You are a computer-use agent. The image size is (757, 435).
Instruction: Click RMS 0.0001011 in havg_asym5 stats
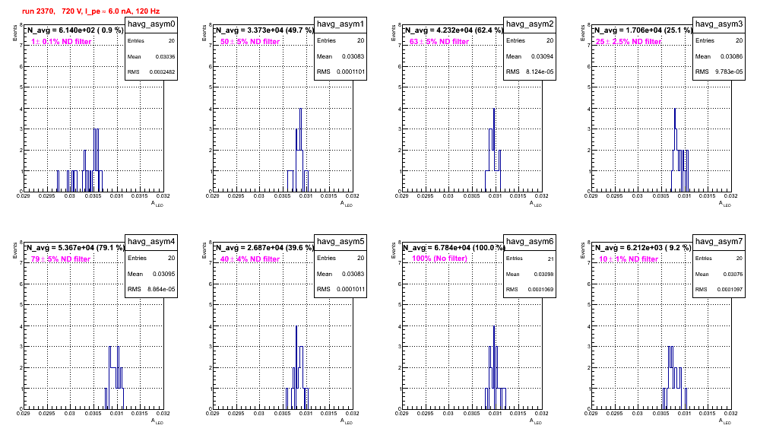(x=340, y=289)
